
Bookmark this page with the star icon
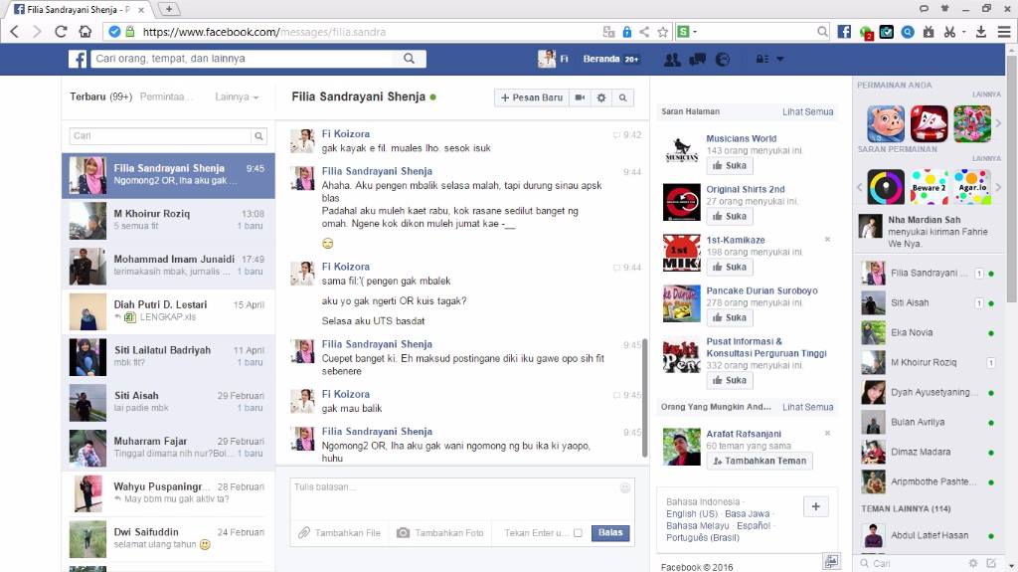point(663,32)
